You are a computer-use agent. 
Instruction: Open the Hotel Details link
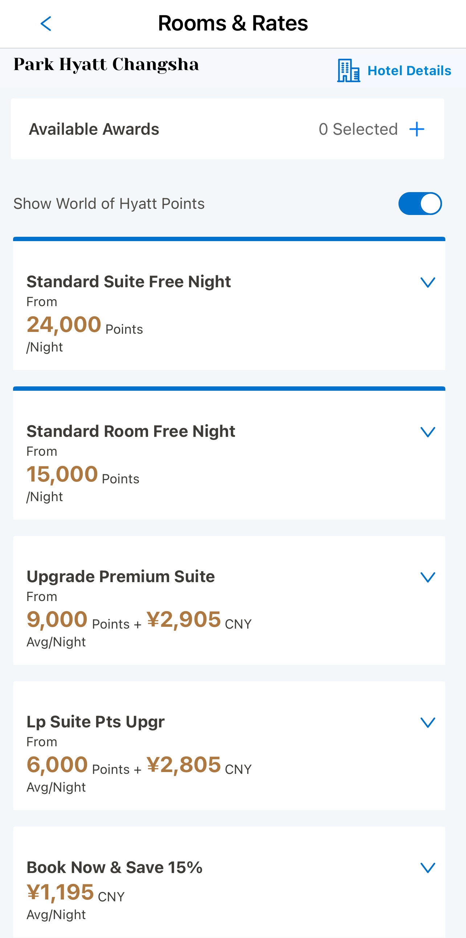(409, 71)
